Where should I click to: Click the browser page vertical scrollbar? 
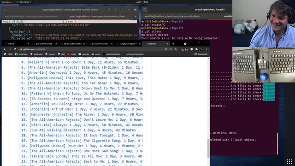point(208,148)
